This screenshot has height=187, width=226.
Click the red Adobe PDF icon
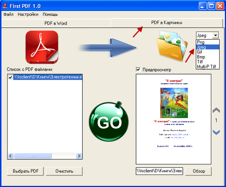pyautogui.click(x=42, y=47)
